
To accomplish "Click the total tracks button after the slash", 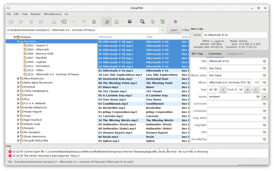I will 256,90.
